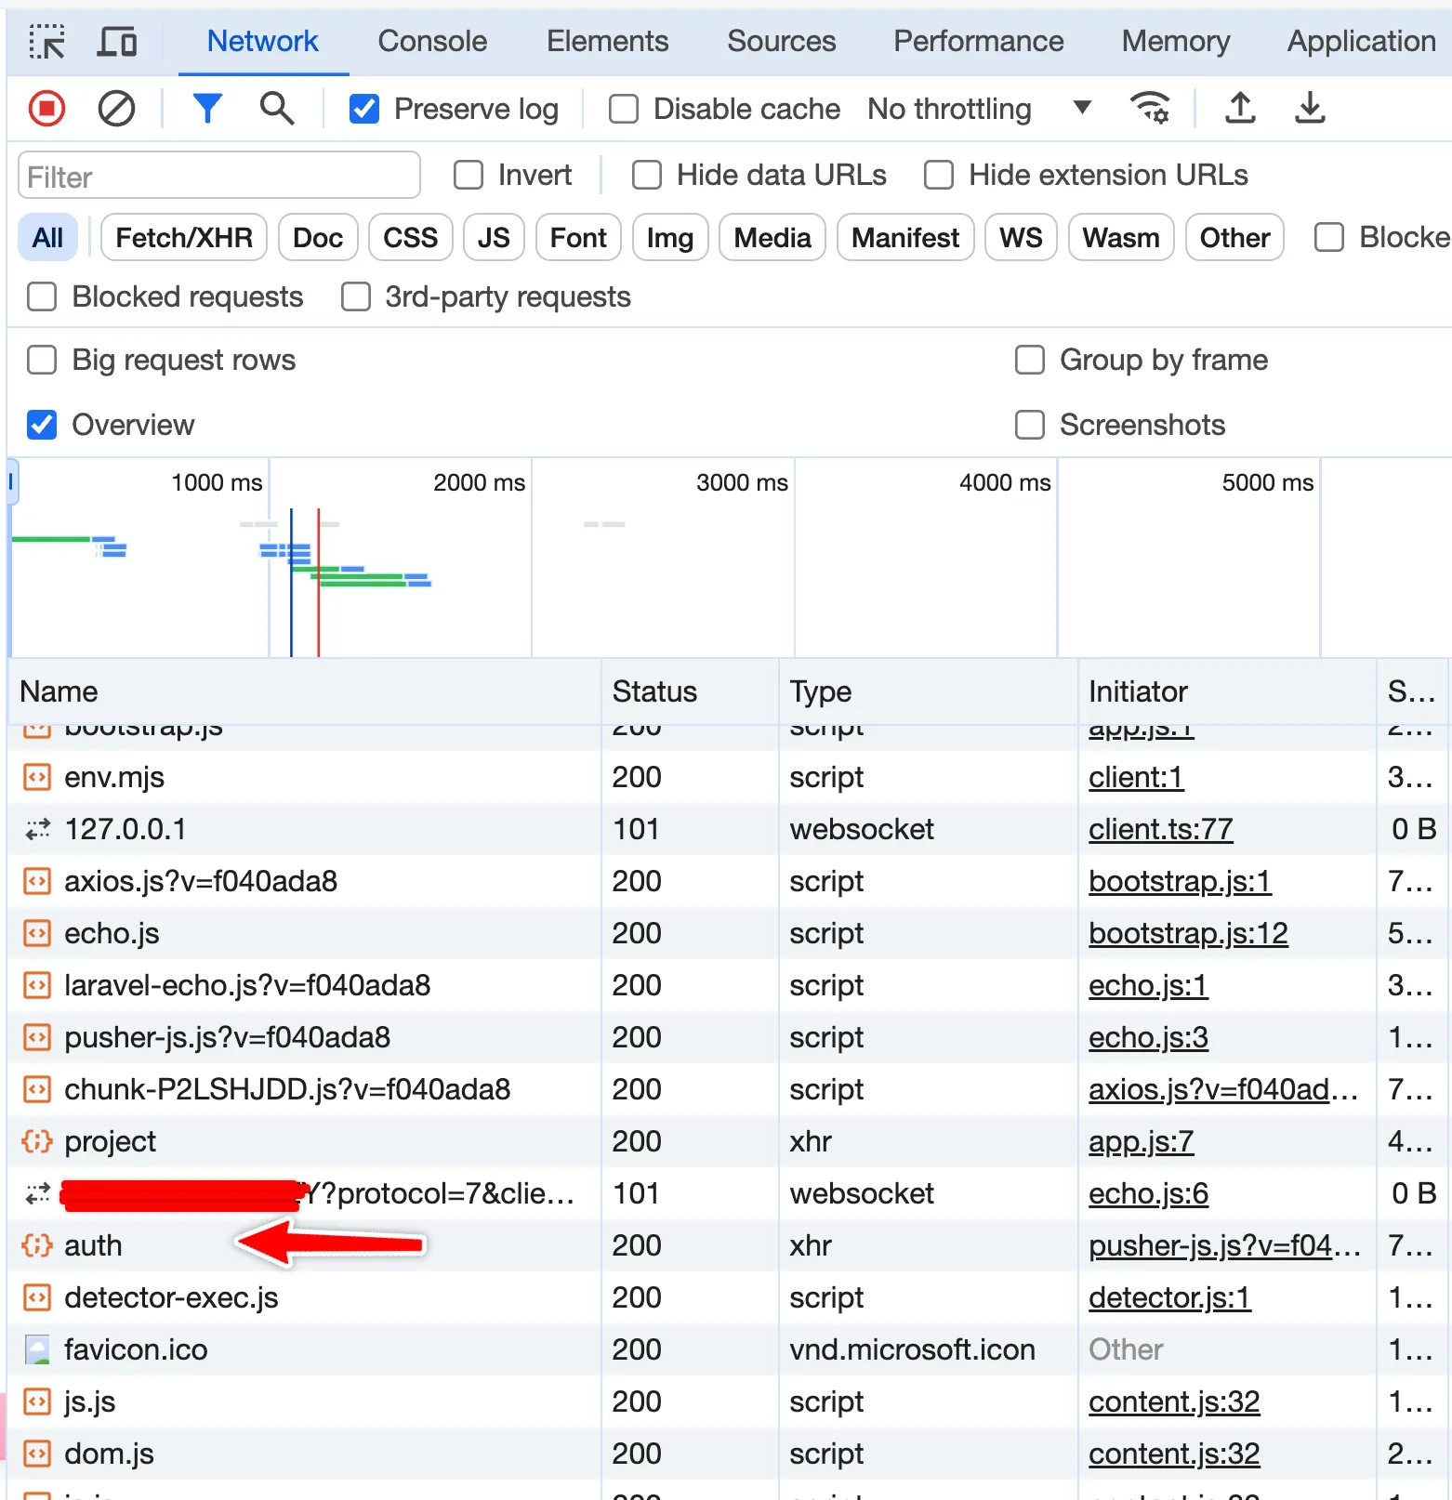
Task: Sort requests by the Status column
Action: [x=654, y=691]
